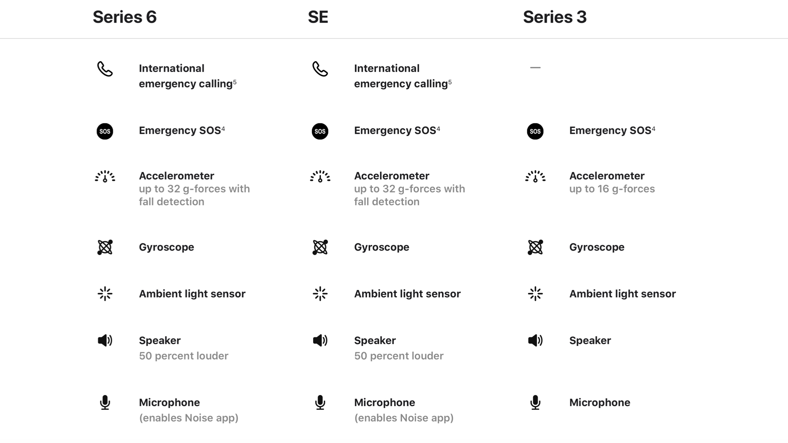Click the SE column heading

[318, 17]
